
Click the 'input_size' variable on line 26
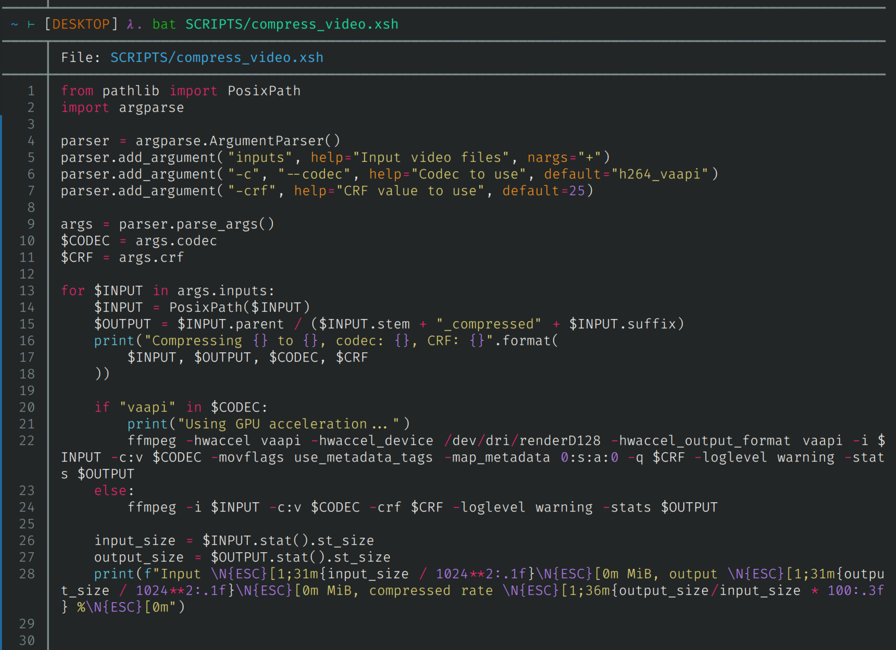click(135, 541)
